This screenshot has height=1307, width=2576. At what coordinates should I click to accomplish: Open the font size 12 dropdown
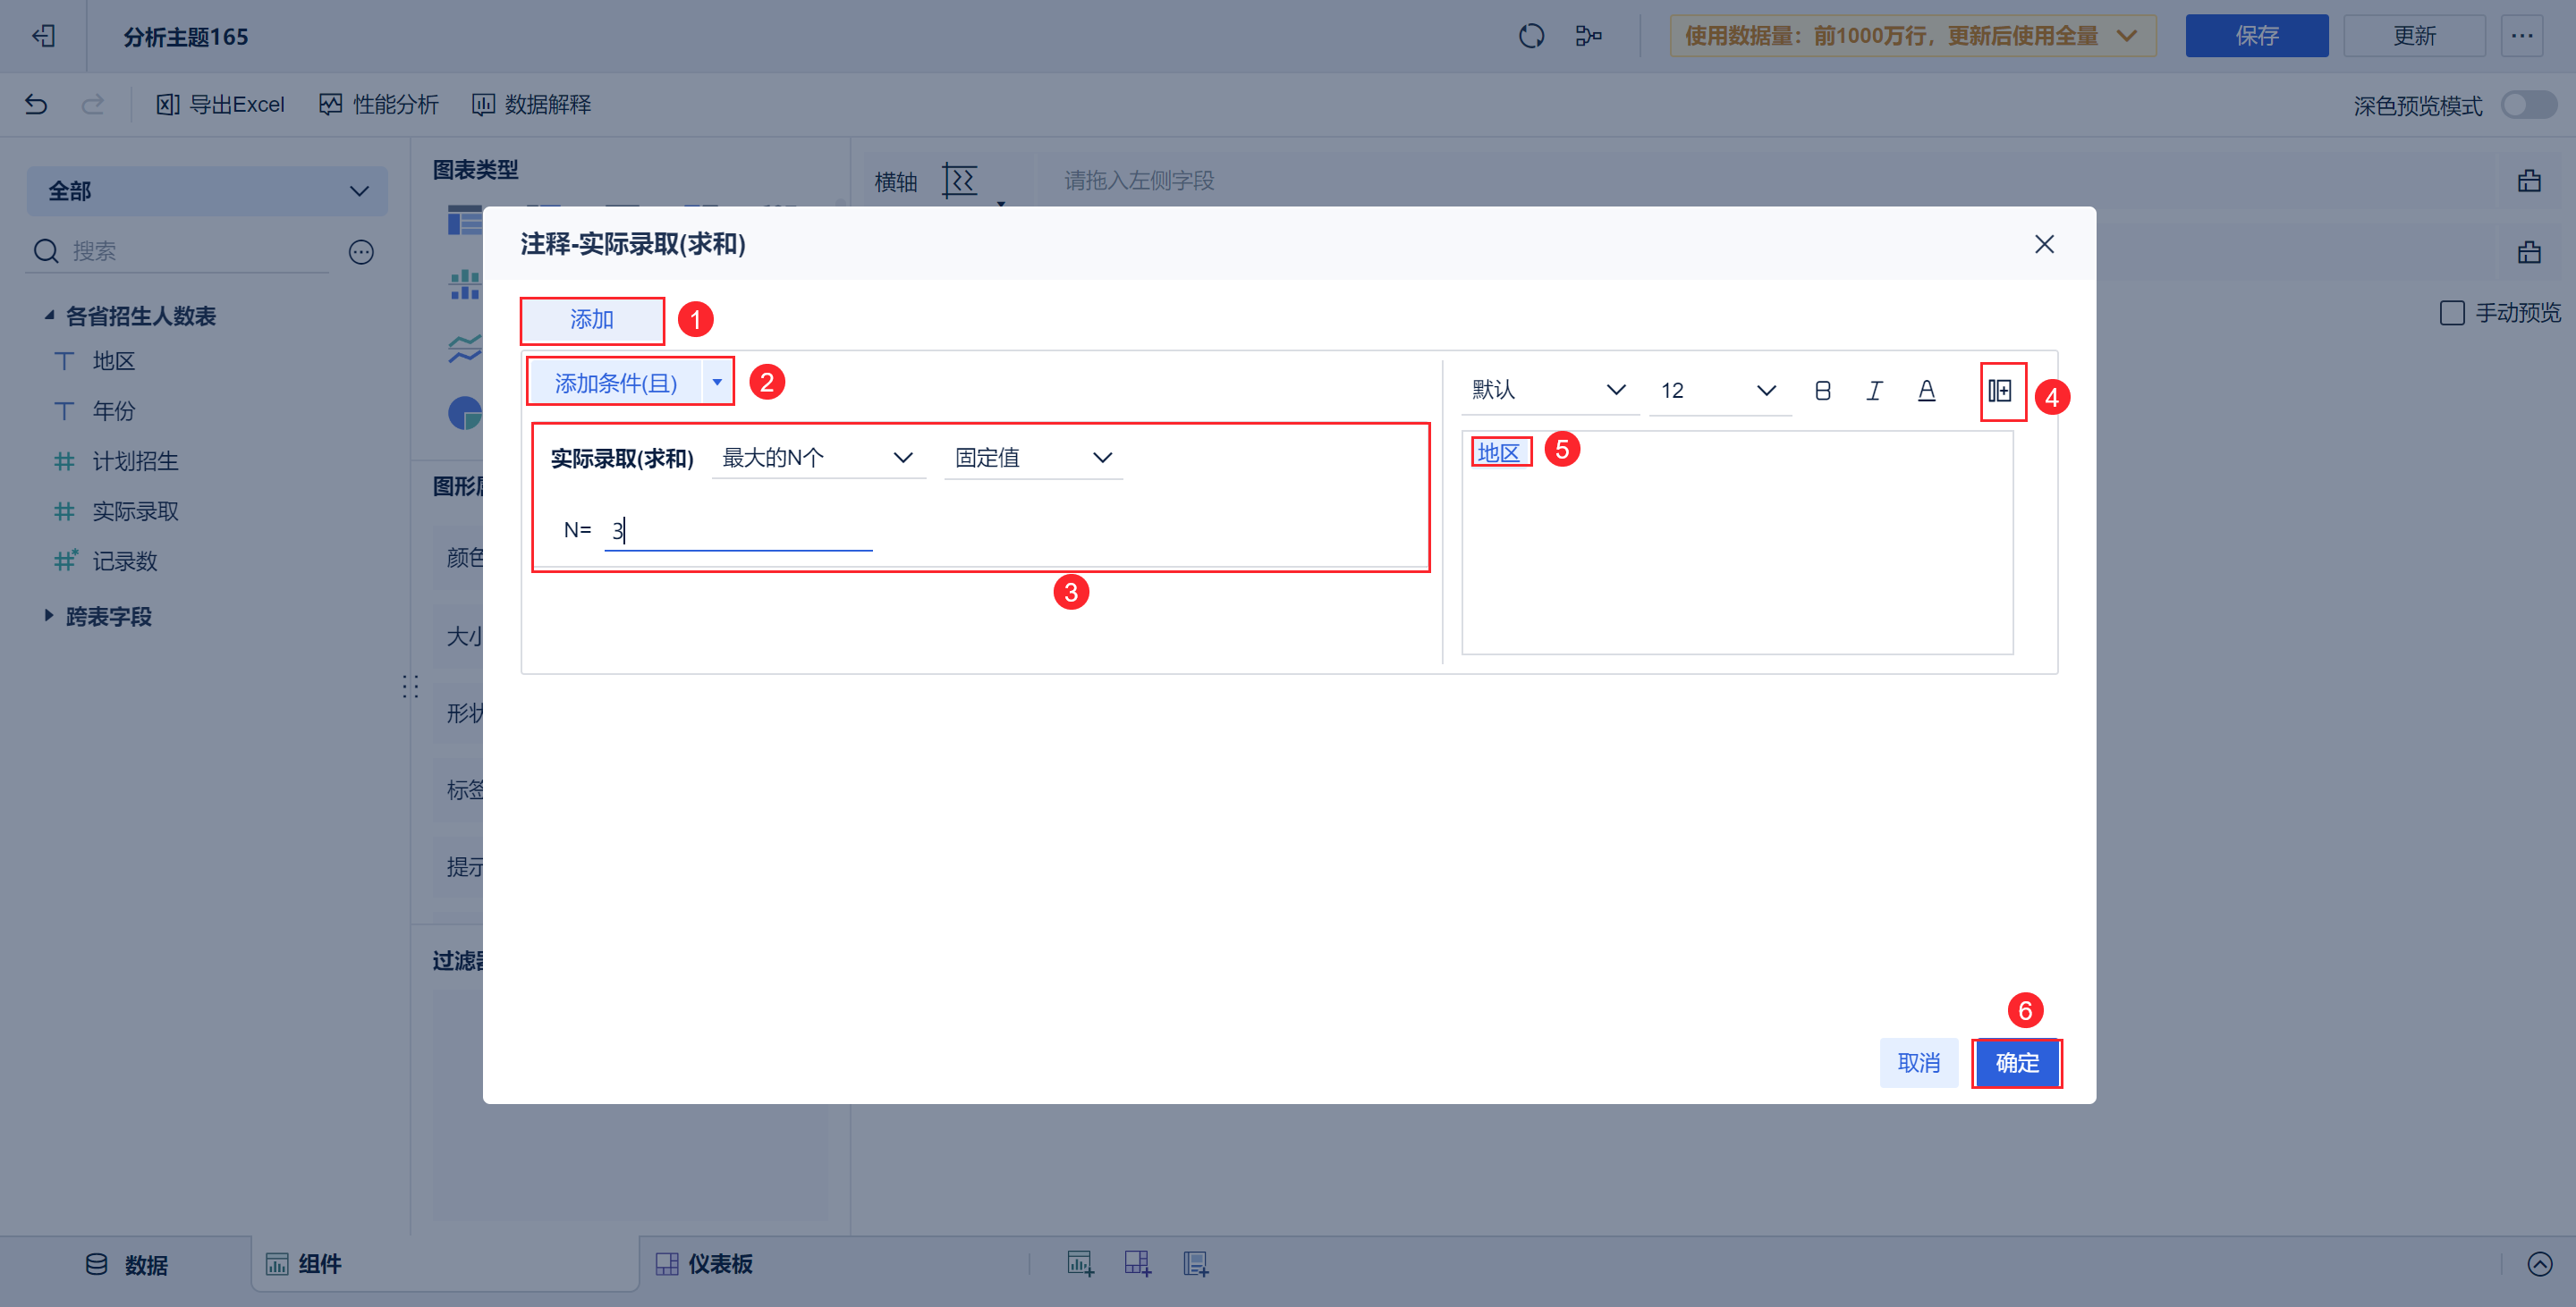tap(1718, 391)
